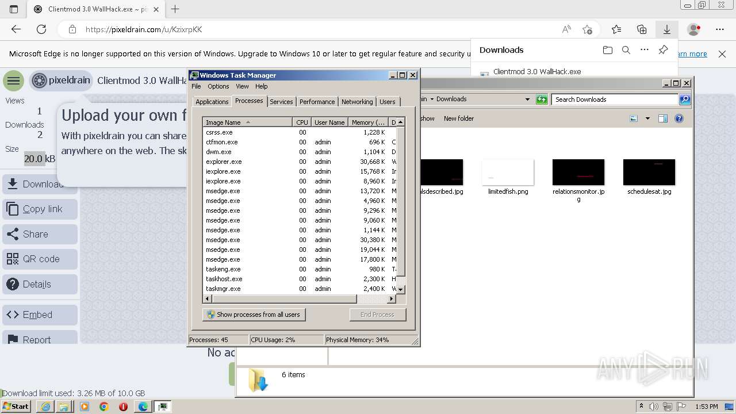
Task: Dismiss the Edge unsupported notification bar
Action: (x=722, y=54)
